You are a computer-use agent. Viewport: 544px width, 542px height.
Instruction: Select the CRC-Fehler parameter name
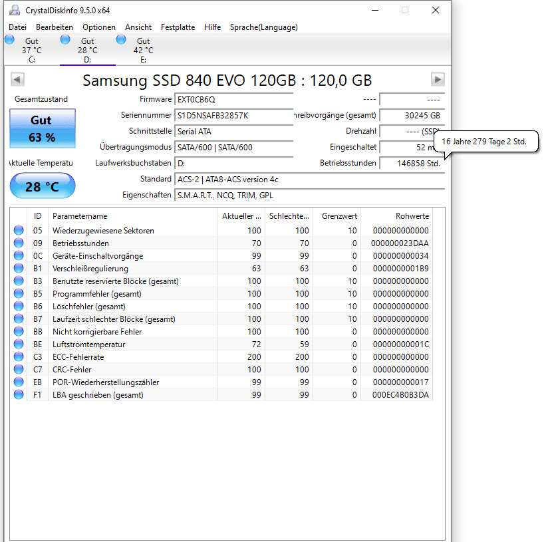click(72, 370)
